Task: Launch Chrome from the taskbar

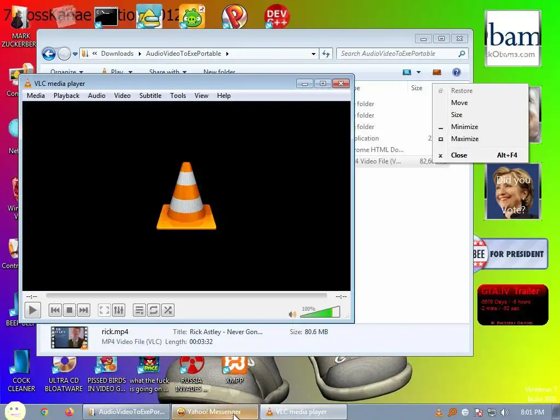Action: [x=44, y=412]
